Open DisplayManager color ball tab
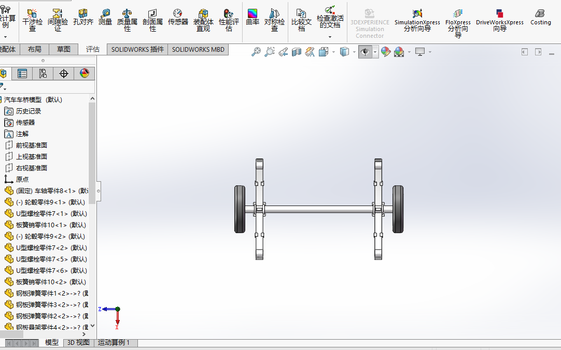The width and height of the screenshot is (561, 350). (x=85, y=74)
